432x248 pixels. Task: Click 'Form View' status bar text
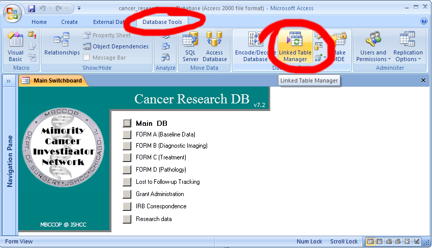click(19, 241)
